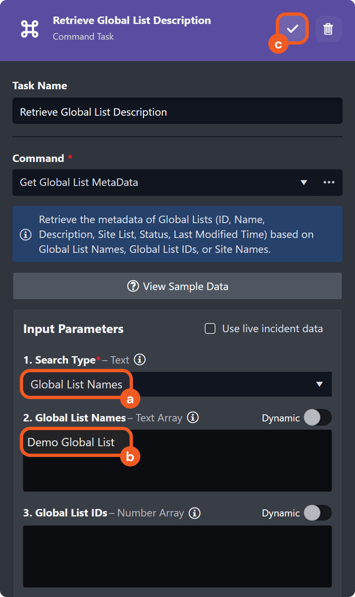
Task: Expand the Search Type dropdown arrow
Action: pyautogui.click(x=319, y=384)
